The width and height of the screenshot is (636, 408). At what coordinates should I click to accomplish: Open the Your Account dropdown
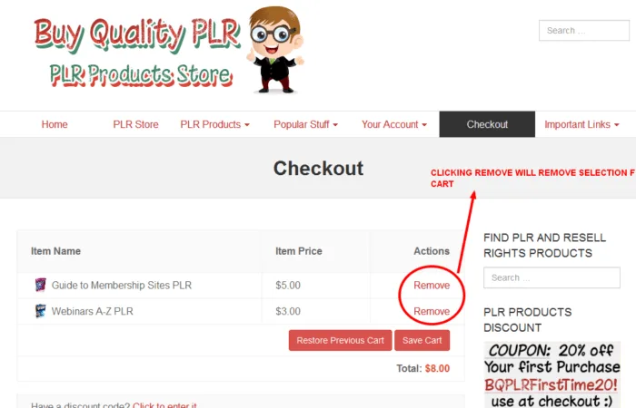coord(394,124)
